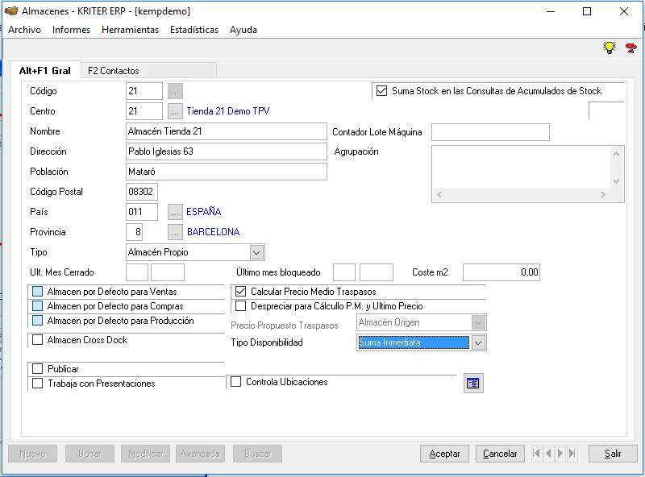Uncheck Calcular Precio Medio Traspasos
Viewport: 645px width, 477px height.
(x=240, y=292)
